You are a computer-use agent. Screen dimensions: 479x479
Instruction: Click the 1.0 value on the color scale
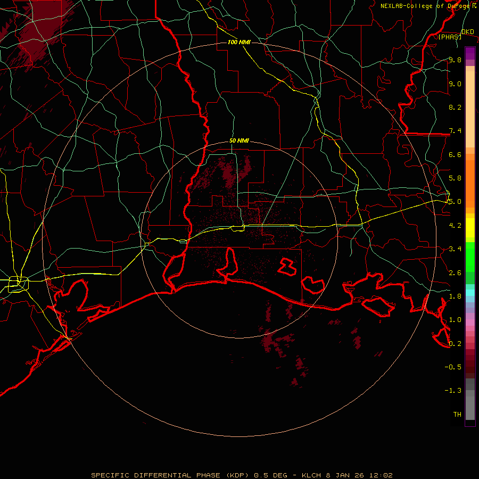click(x=455, y=320)
